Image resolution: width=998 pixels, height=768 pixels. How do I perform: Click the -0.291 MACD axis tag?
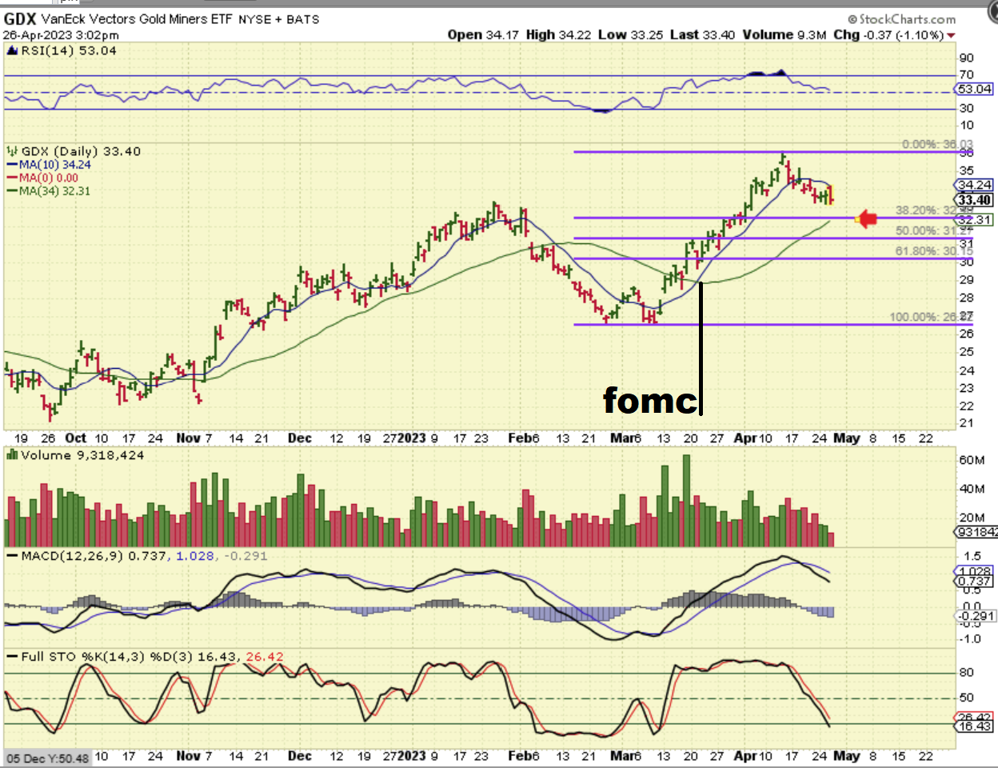coord(976,616)
